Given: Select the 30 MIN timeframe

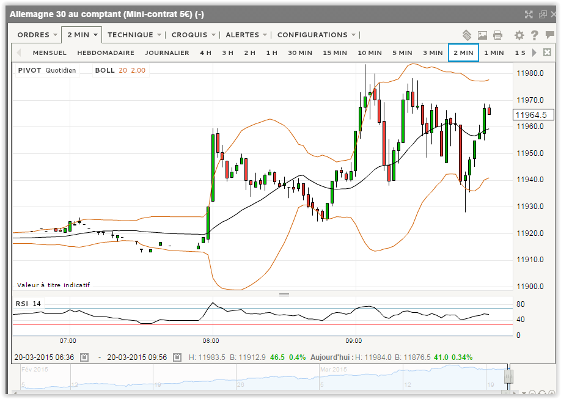Looking at the screenshot, I should (300, 53).
